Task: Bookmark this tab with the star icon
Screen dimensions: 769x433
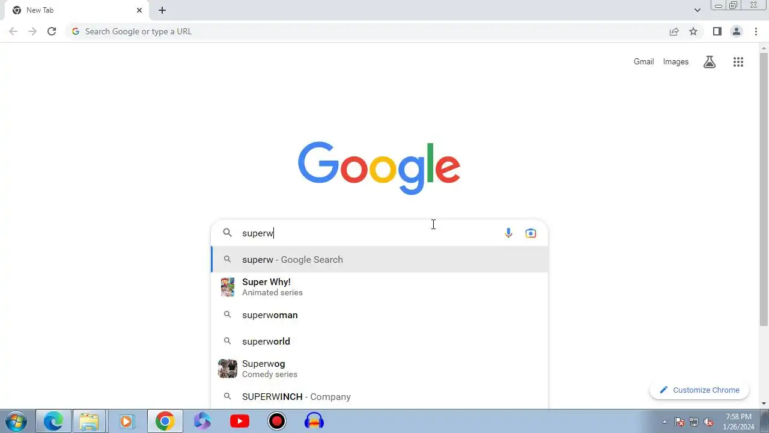Action: pyautogui.click(x=693, y=31)
